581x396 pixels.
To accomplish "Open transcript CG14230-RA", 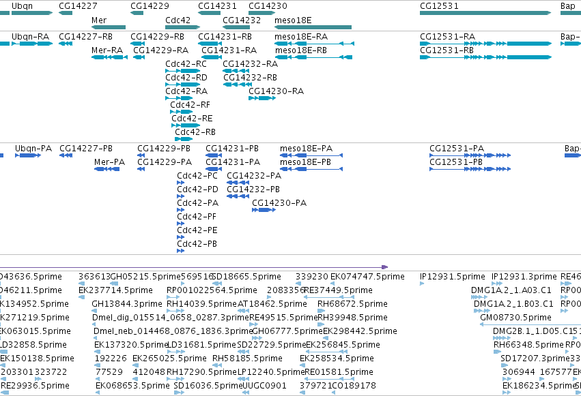I will pyautogui.click(x=276, y=91).
